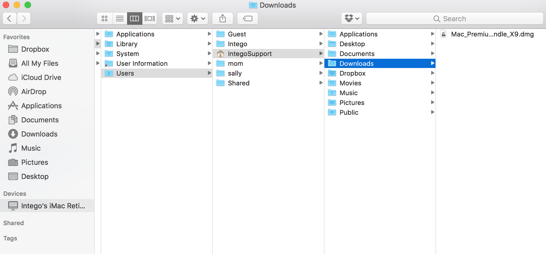
Task: Click the Share toolbar button
Action: [223, 18]
